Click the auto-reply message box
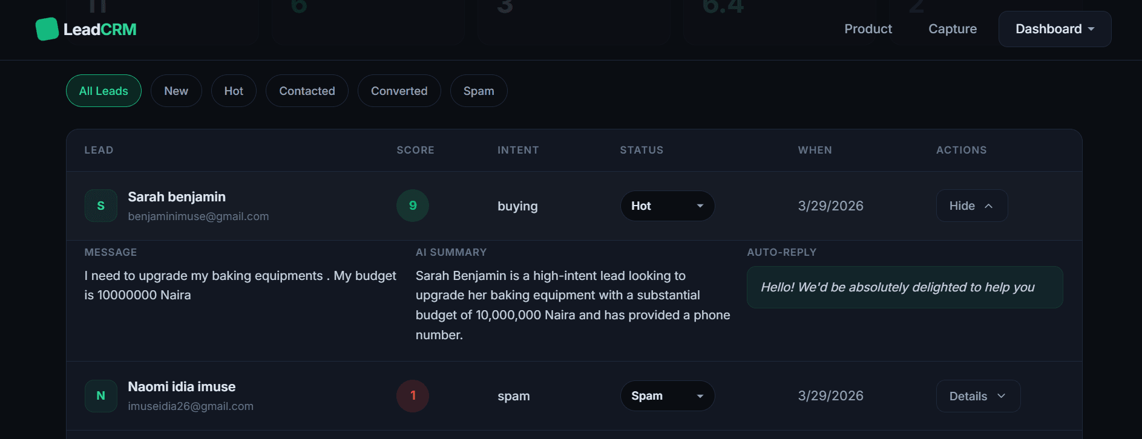This screenshot has width=1142, height=439. tap(905, 287)
